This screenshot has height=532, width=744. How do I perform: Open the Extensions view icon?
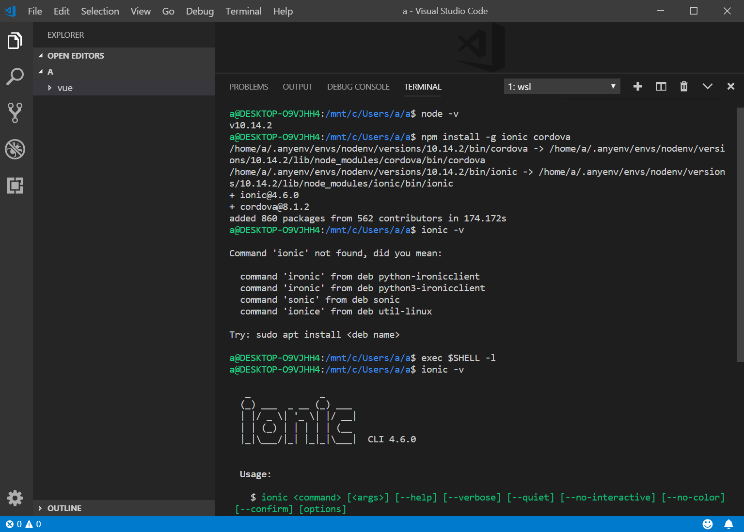(15, 186)
